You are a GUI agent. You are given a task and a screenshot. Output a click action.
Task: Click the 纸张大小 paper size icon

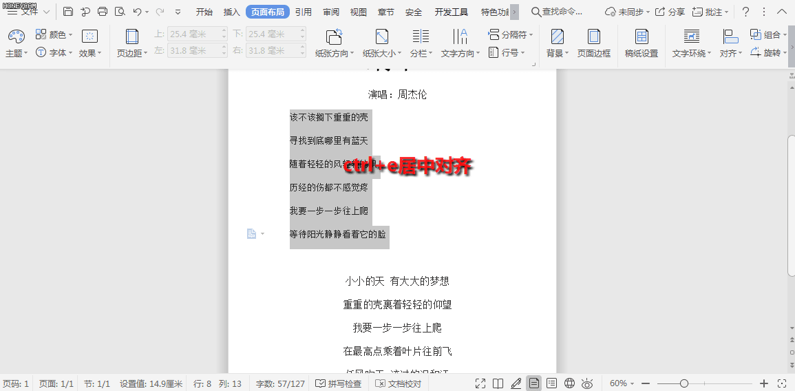(x=382, y=36)
